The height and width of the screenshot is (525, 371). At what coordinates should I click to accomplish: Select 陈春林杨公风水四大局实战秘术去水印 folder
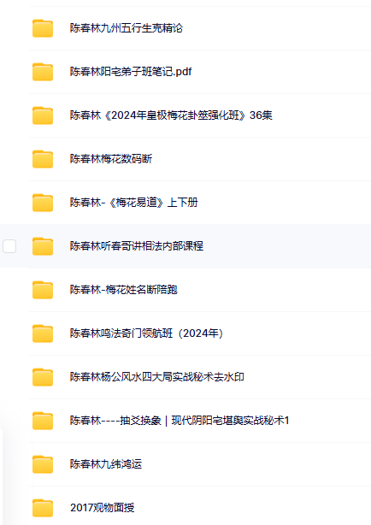(156, 377)
